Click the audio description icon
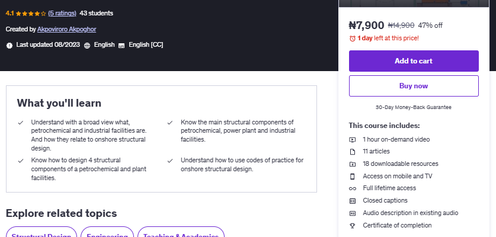496x237 pixels. (x=352, y=213)
